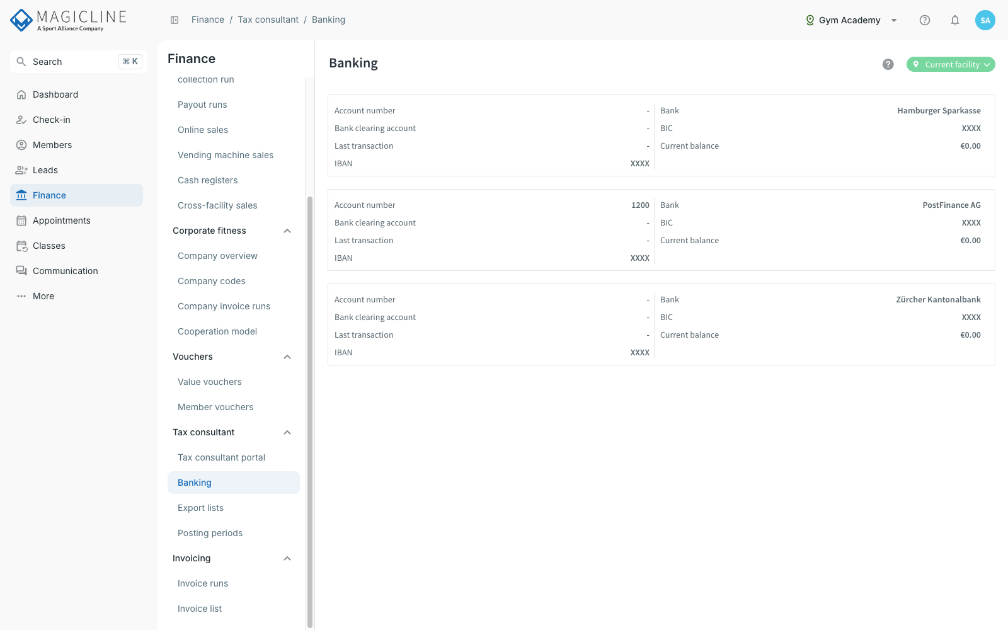Go to Finance breadcrumb link
Image resolution: width=1008 pixels, height=630 pixels.
point(208,20)
